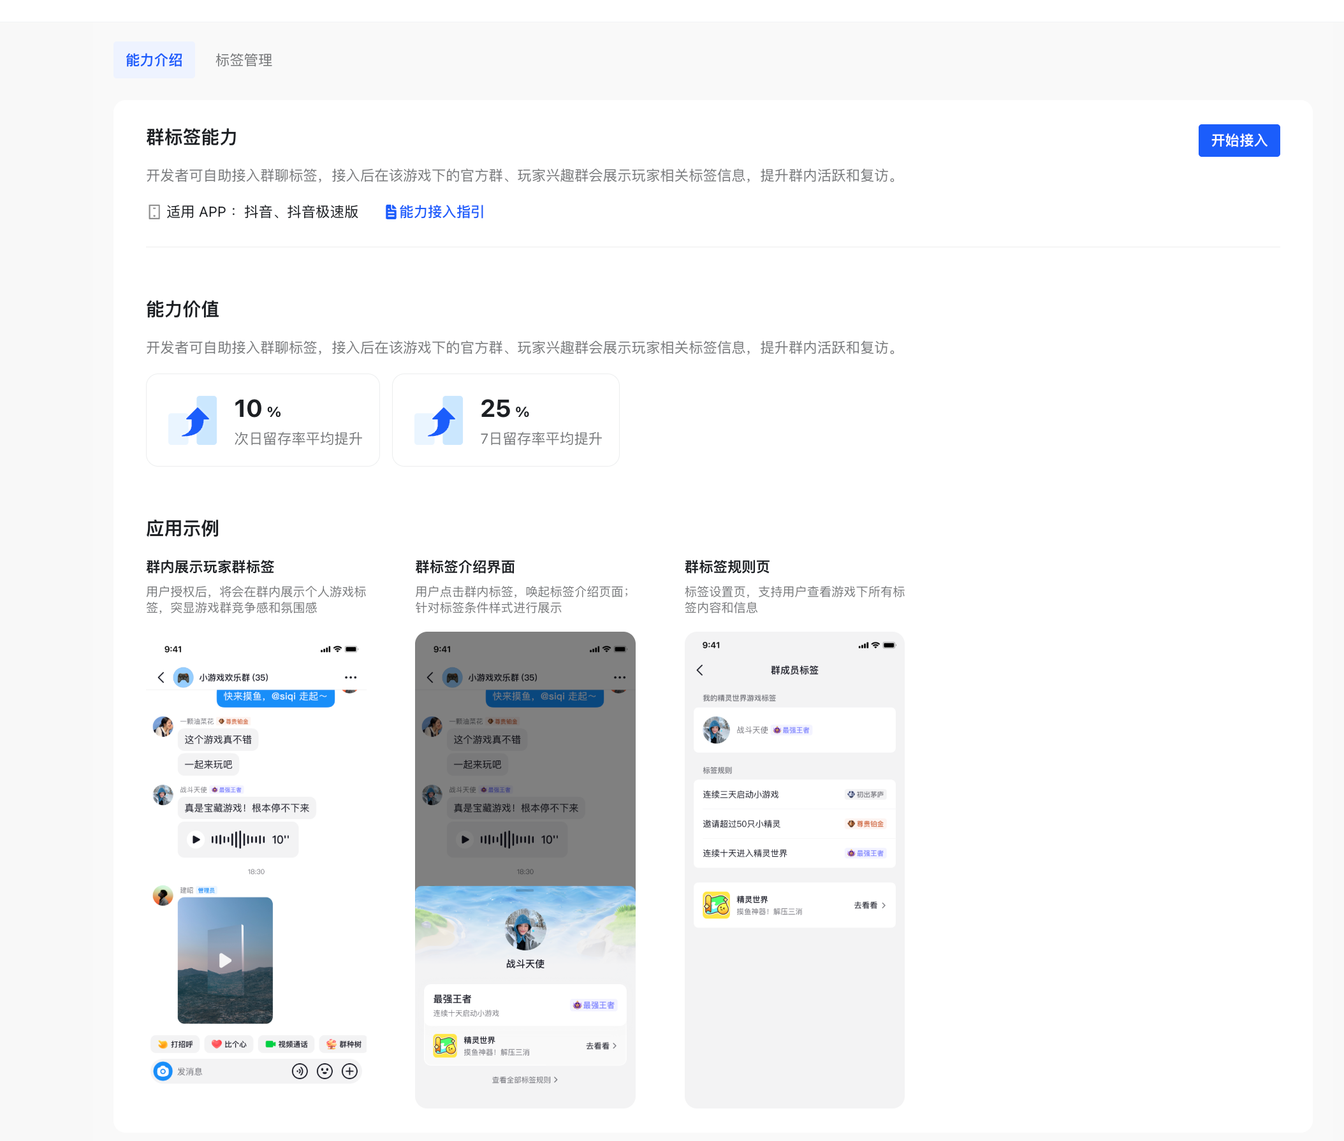
Task: Click the back arrow in 群成员标签 screen
Action: coord(699,670)
